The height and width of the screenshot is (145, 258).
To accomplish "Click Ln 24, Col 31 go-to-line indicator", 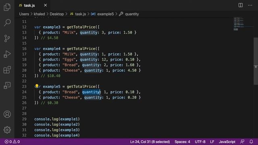I will [150, 142].
